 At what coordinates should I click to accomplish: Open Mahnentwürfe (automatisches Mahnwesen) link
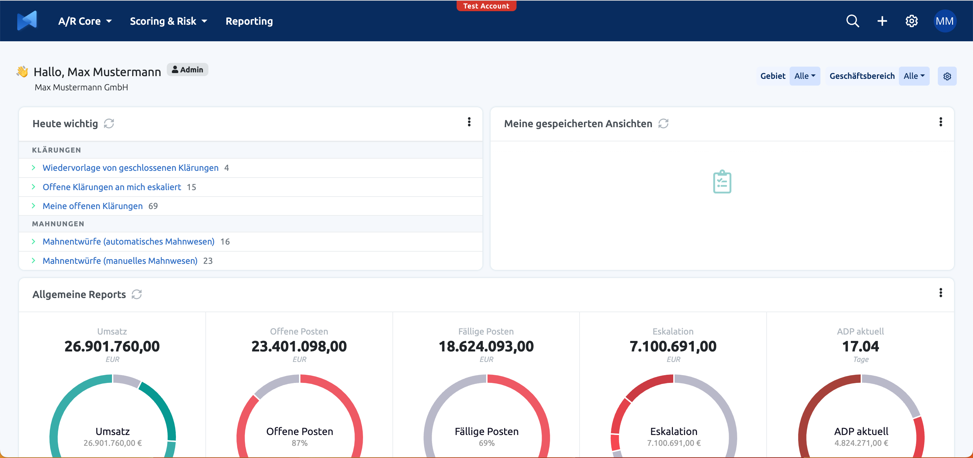129,242
